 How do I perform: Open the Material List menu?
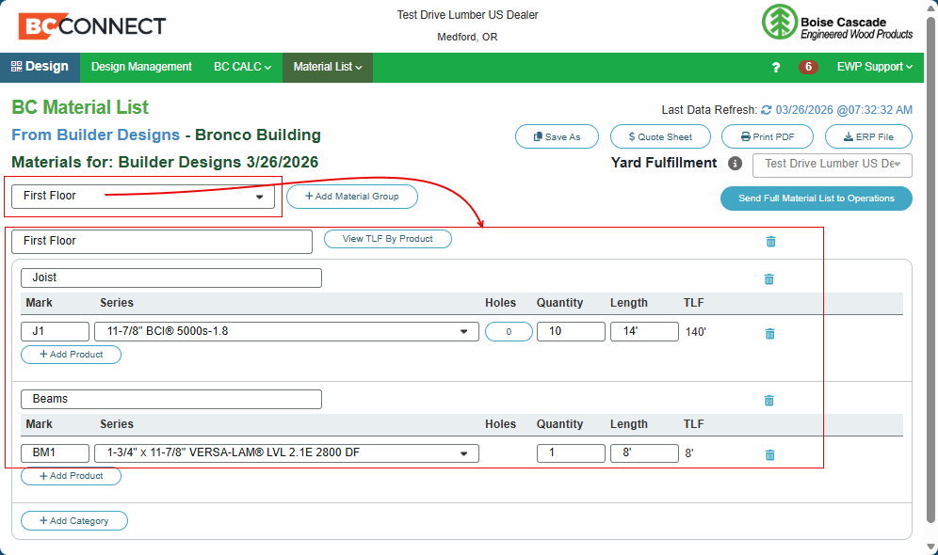pyautogui.click(x=328, y=67)
